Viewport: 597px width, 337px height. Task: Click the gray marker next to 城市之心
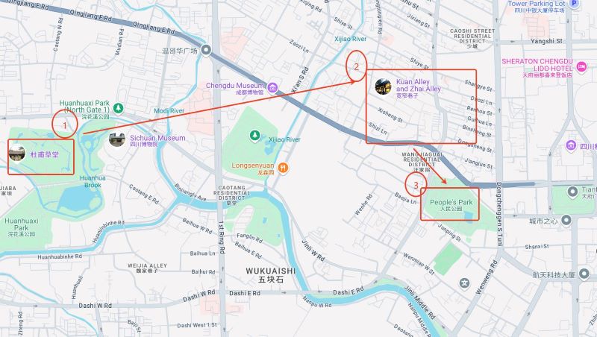coord(566,220)
